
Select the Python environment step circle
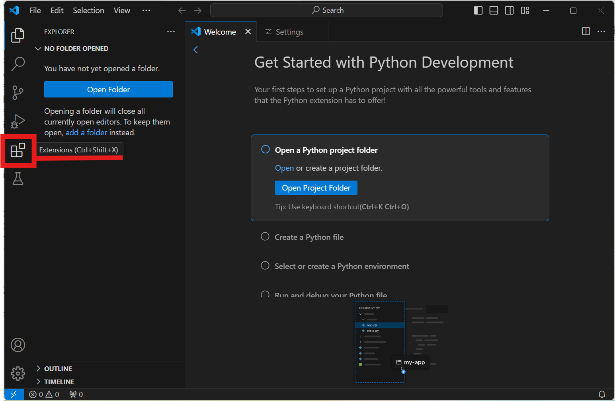pos(265,265)
